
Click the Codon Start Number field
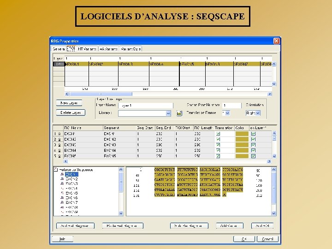click(231, 105)
